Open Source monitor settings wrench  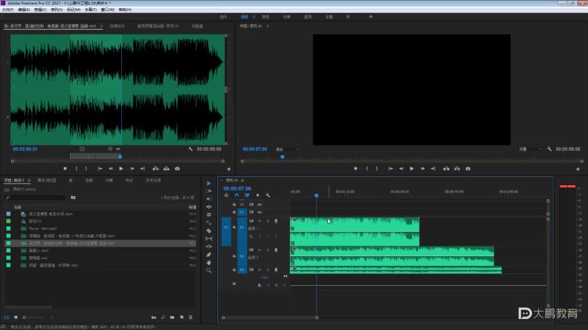point(190,149)
